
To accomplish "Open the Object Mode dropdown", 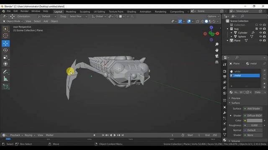I will click(x=13, y=21).
